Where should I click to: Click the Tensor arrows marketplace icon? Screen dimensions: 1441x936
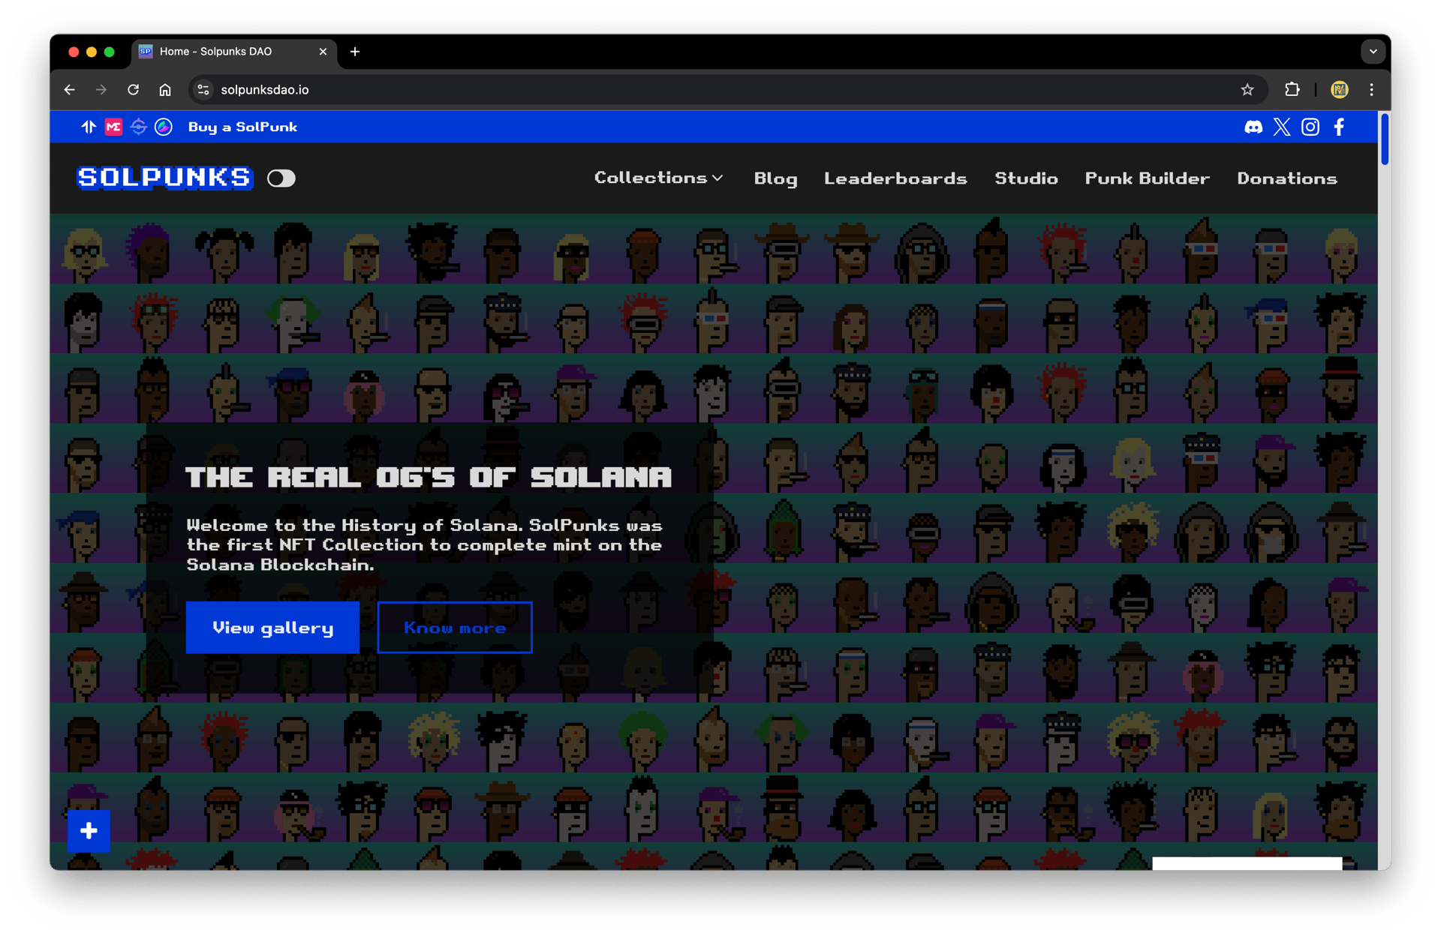pos(89,127)
